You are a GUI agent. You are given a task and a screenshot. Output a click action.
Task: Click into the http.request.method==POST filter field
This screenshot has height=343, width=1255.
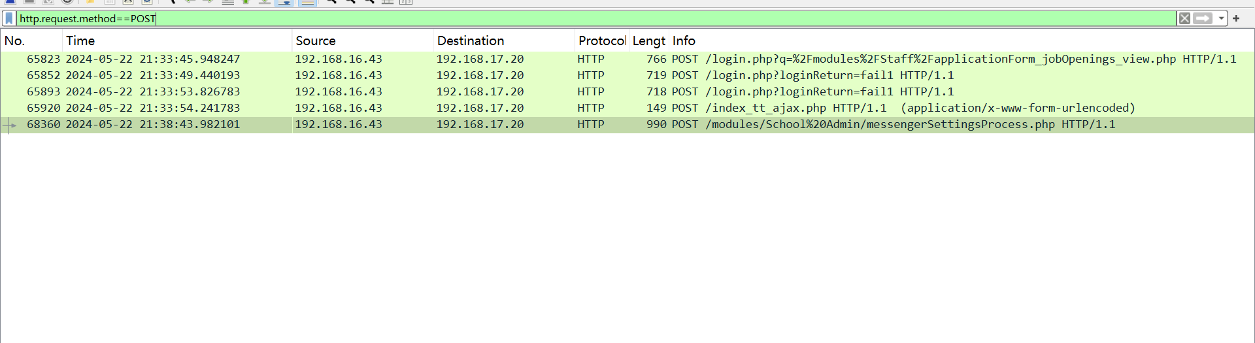pos(588,19)
